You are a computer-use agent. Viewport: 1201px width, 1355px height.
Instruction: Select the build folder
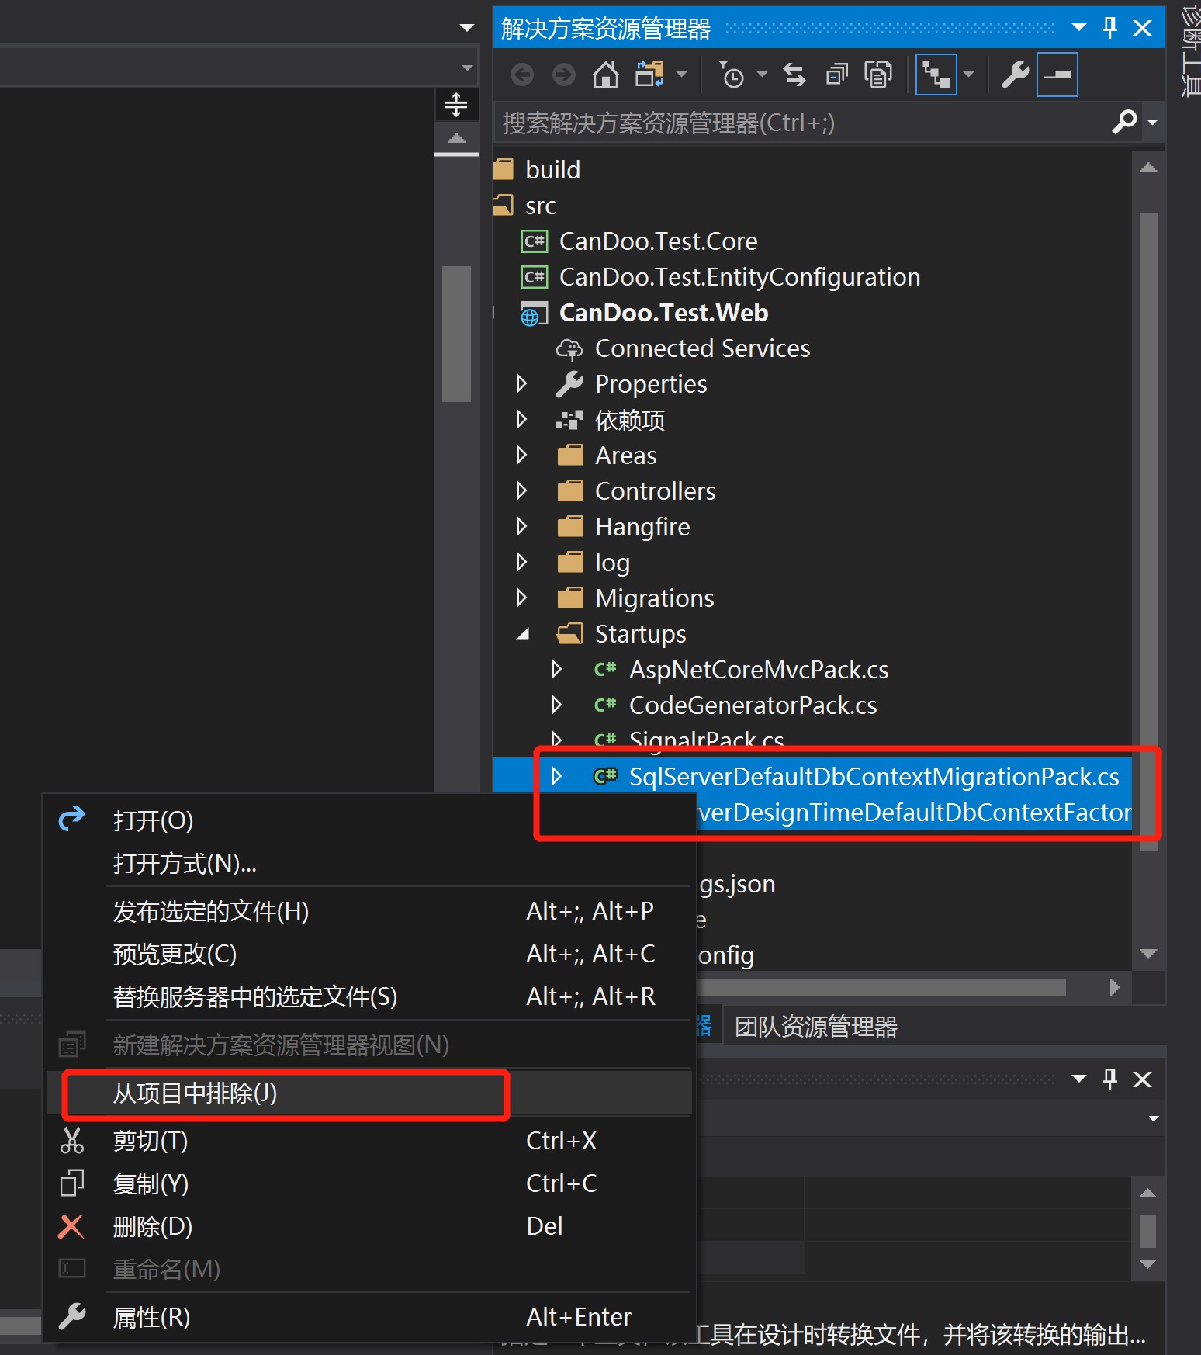coord(552,170)
